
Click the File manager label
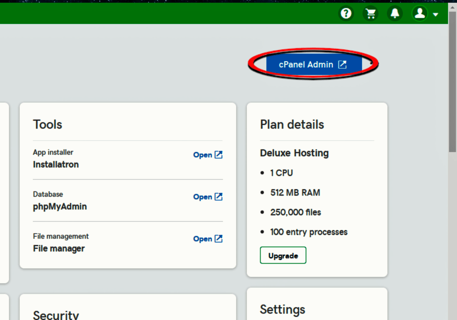(58, 248)
